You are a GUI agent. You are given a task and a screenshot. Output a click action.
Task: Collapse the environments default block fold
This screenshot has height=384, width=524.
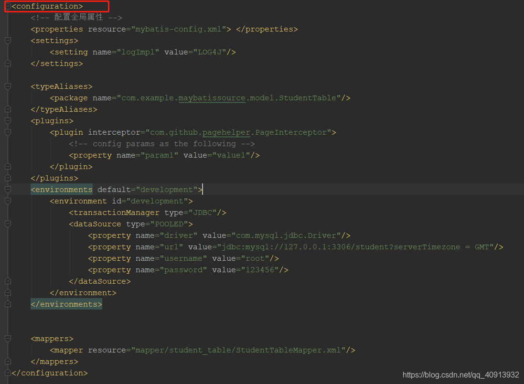8,190
